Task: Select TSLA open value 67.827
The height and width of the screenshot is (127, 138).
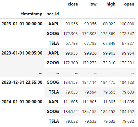Action: tap(128, 44)
